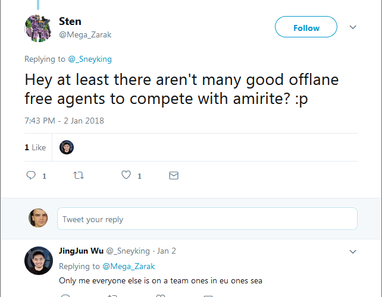Like Sten's tweet with the heart icon
This screenshot has height=297, width=382.
click(x=126, y=175)
